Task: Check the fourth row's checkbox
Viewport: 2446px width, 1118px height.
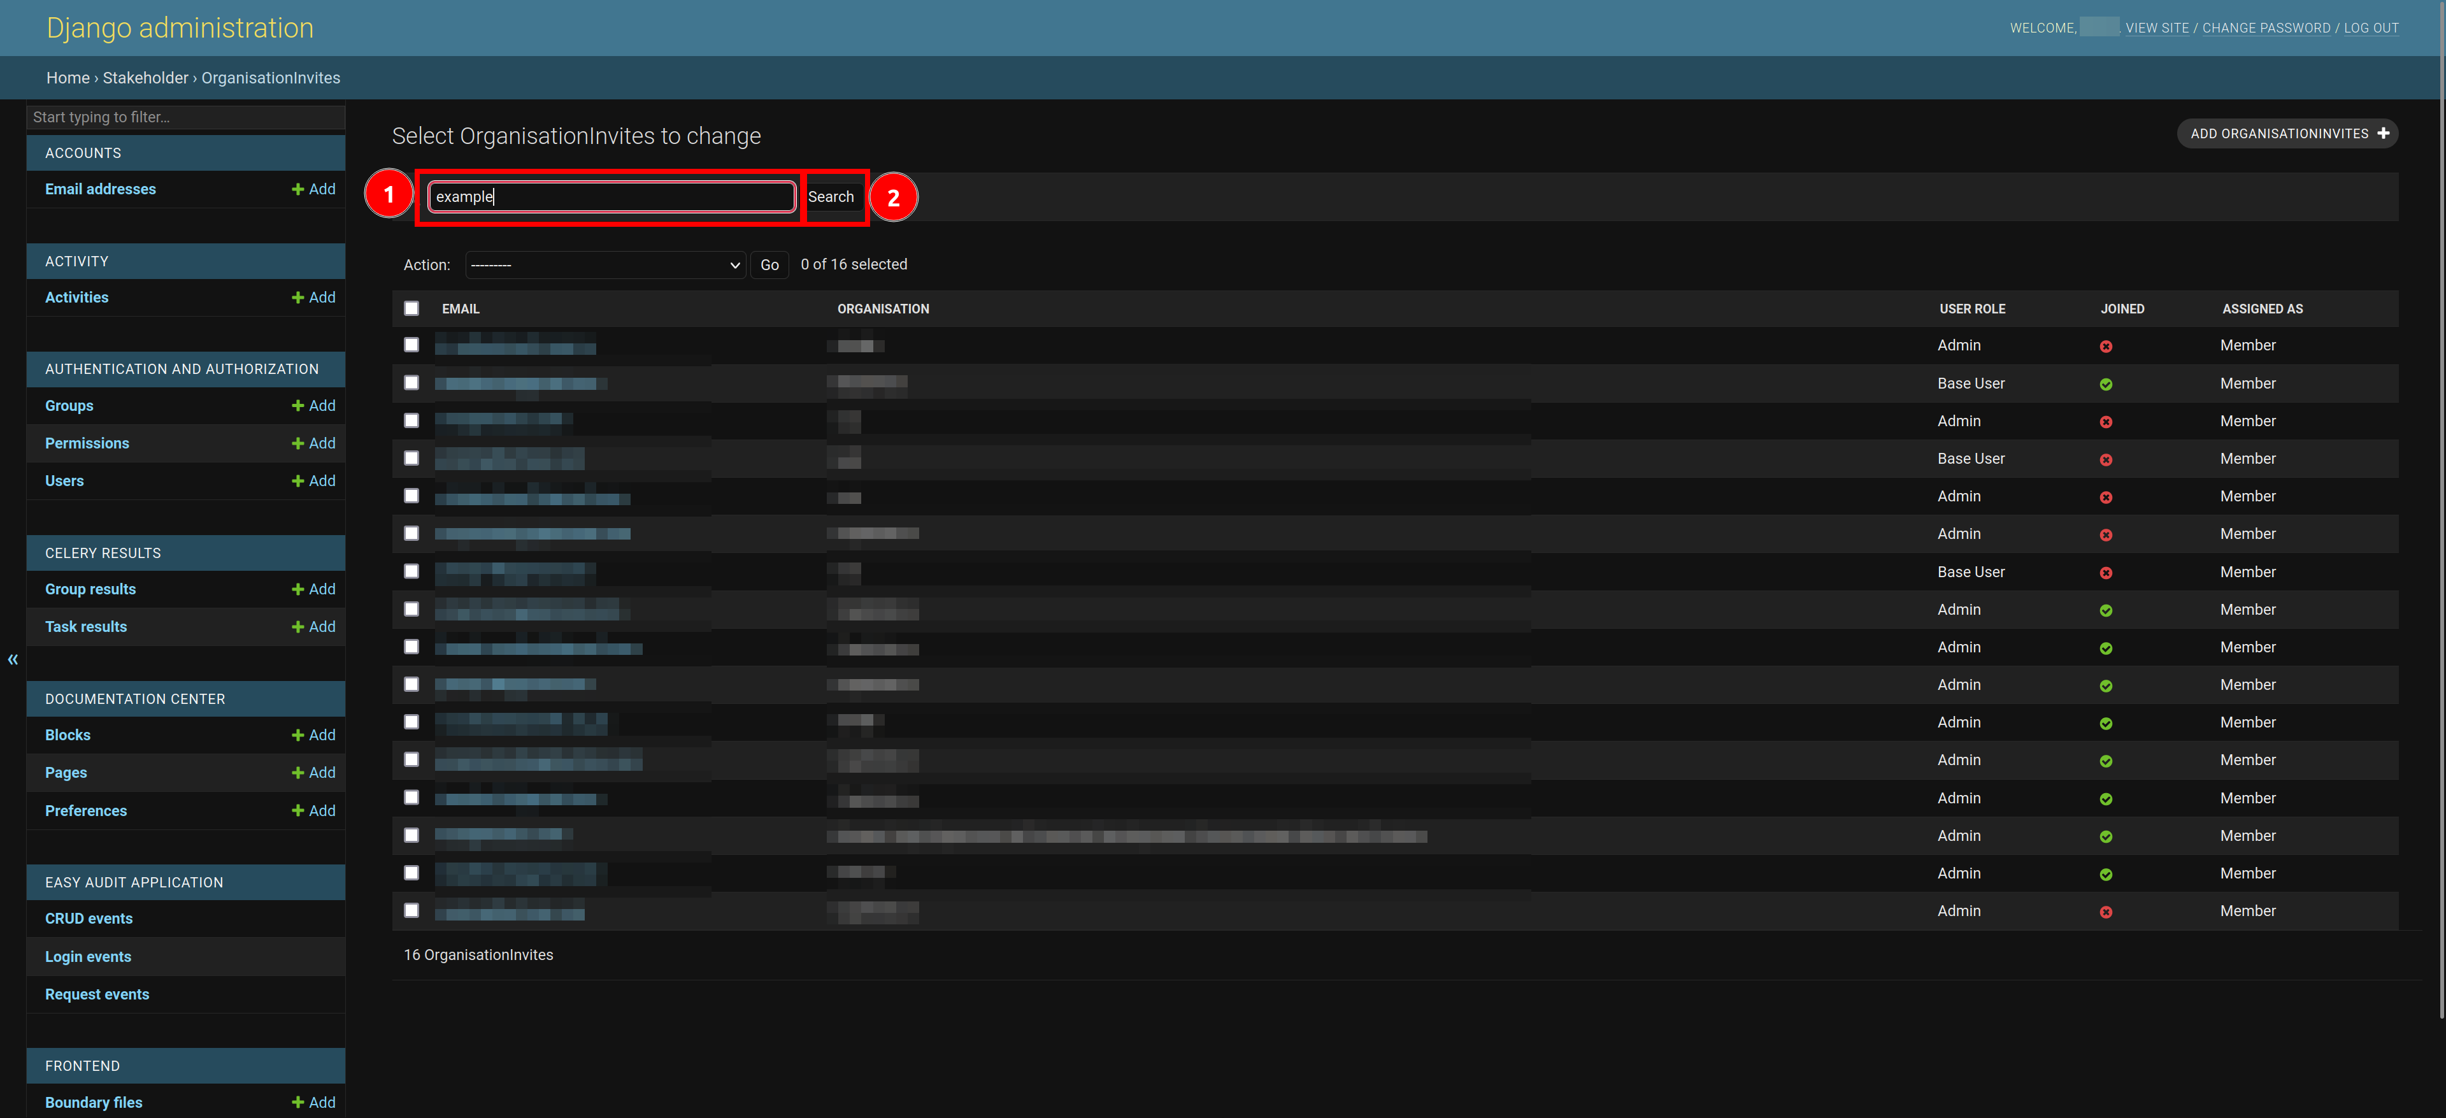Action: [x=411, y=458]
